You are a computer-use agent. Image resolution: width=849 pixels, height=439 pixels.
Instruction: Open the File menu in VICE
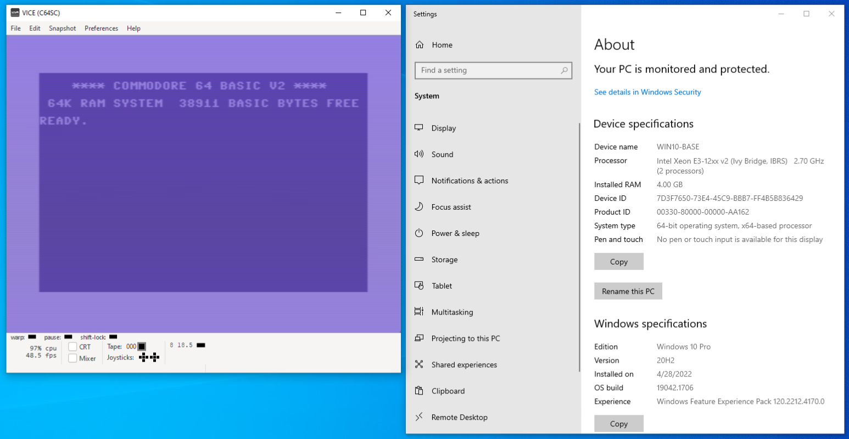(16, 29)
